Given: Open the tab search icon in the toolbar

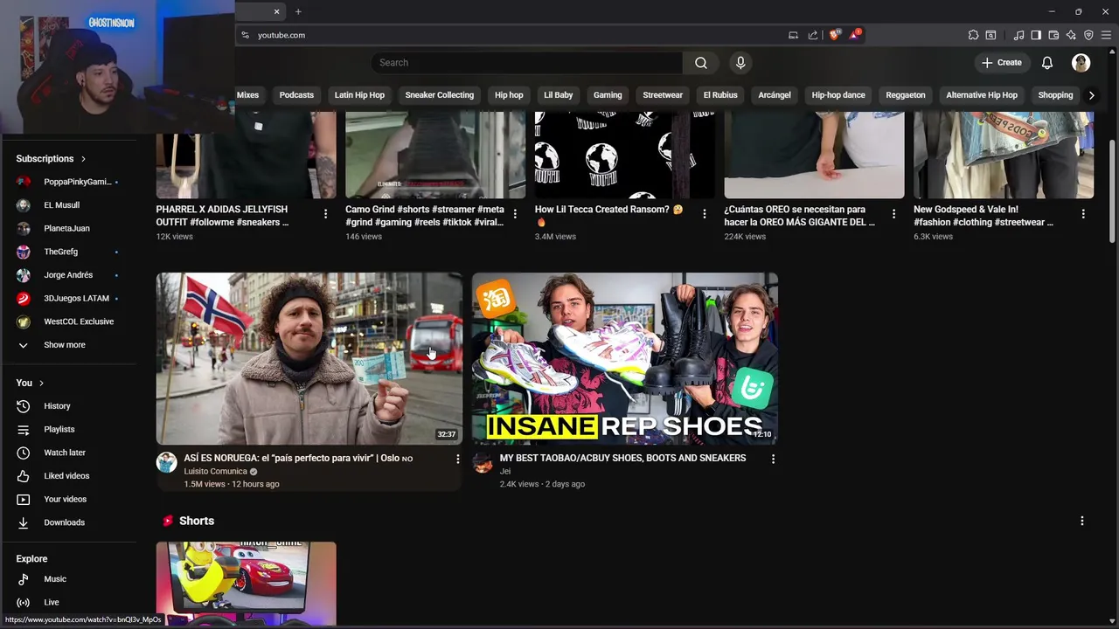Looking at the screenshot, I should point(990,35).
